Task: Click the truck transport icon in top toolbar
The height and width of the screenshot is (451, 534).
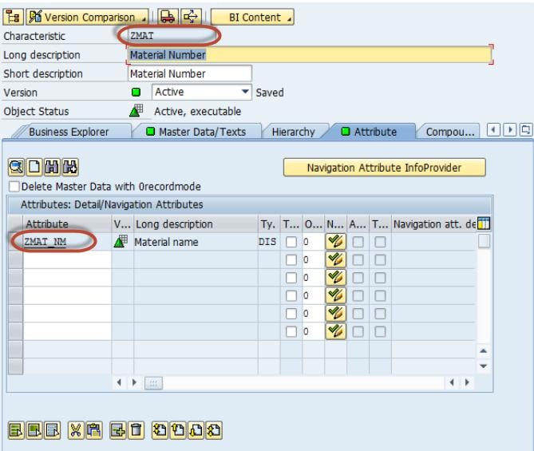Action: click(168, 17)
